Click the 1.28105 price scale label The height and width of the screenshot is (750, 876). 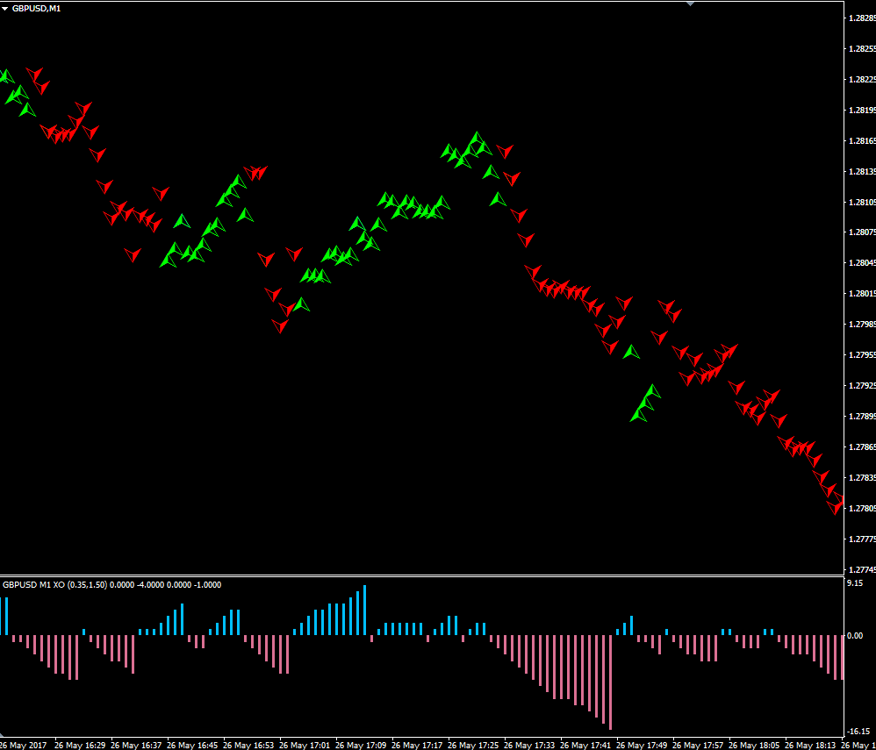tap(861, 202)
